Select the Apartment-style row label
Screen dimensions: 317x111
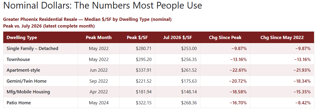(23, 70)
